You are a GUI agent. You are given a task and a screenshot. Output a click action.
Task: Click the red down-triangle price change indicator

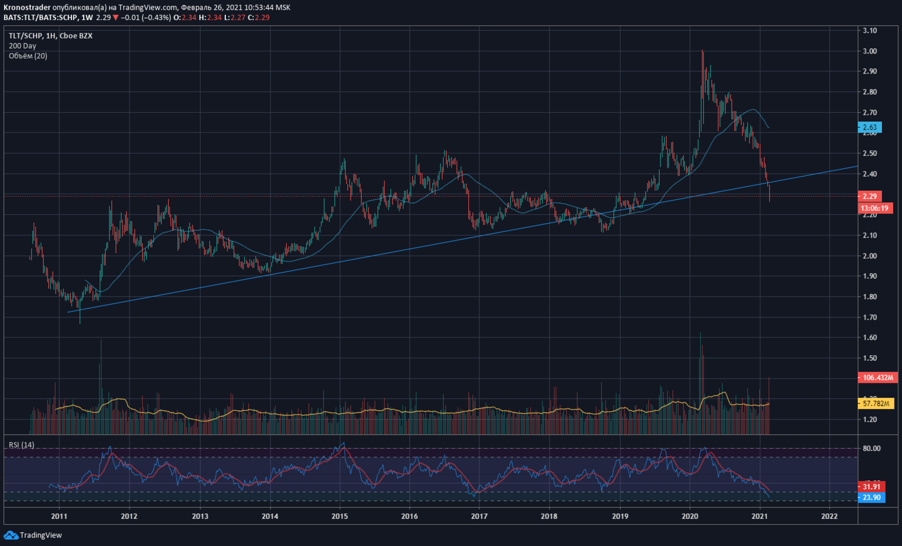(x=116, y=18)
